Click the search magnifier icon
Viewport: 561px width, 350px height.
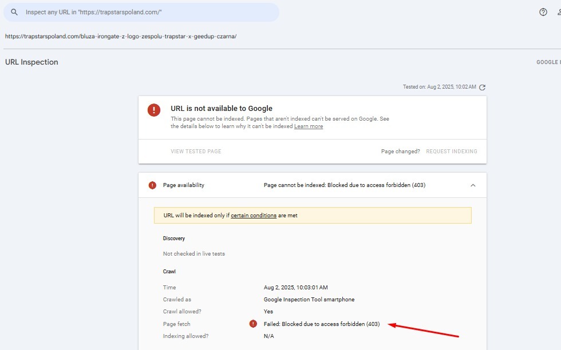tap(14, 12)
